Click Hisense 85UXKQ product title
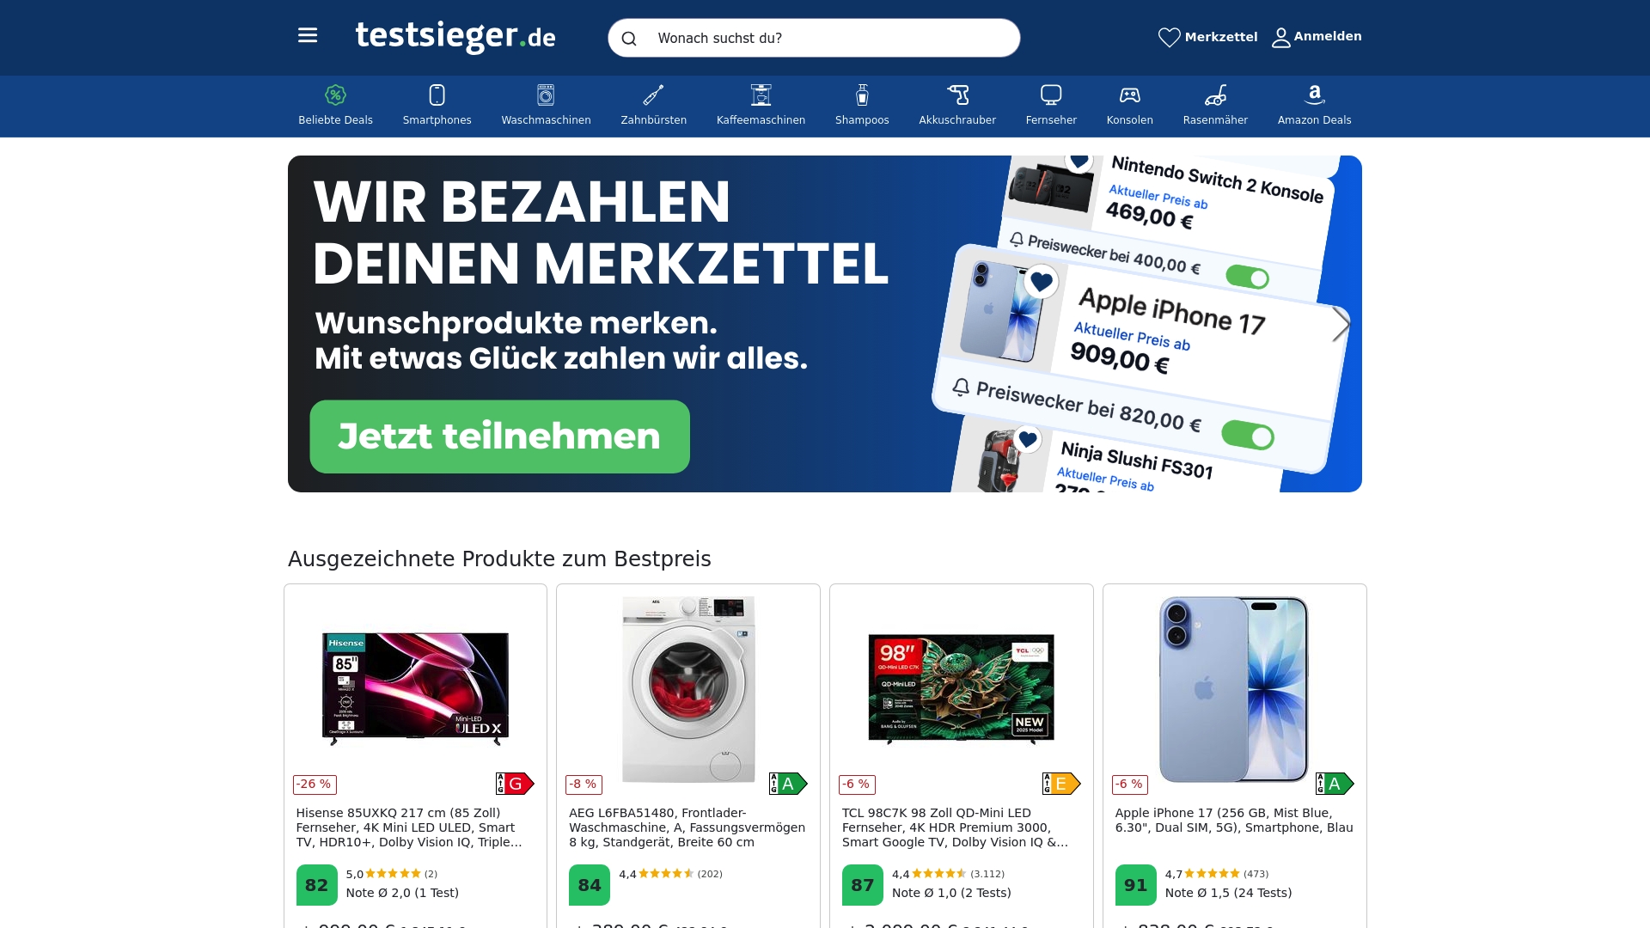Screen dimensions: 1650x928 pyautogui.click(x=409, y=827)
